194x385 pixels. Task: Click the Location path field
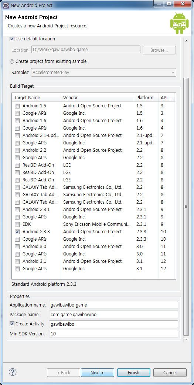coord(86,50)
